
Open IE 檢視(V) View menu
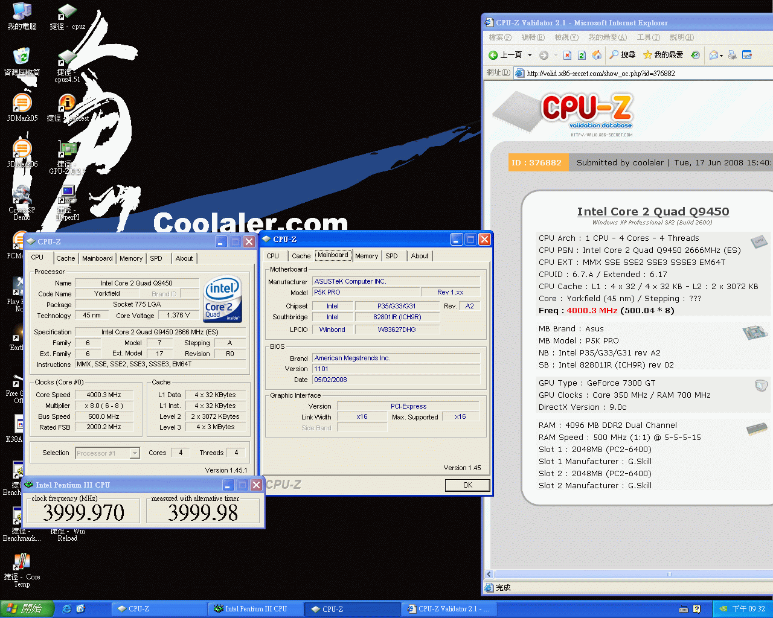coord(566,37)
